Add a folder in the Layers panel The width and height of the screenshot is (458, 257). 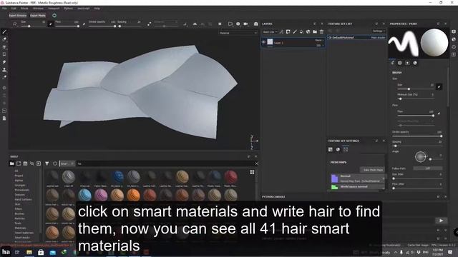[x=315, y=31]
